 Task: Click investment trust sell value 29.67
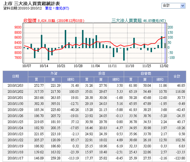(x=103, y=92)
